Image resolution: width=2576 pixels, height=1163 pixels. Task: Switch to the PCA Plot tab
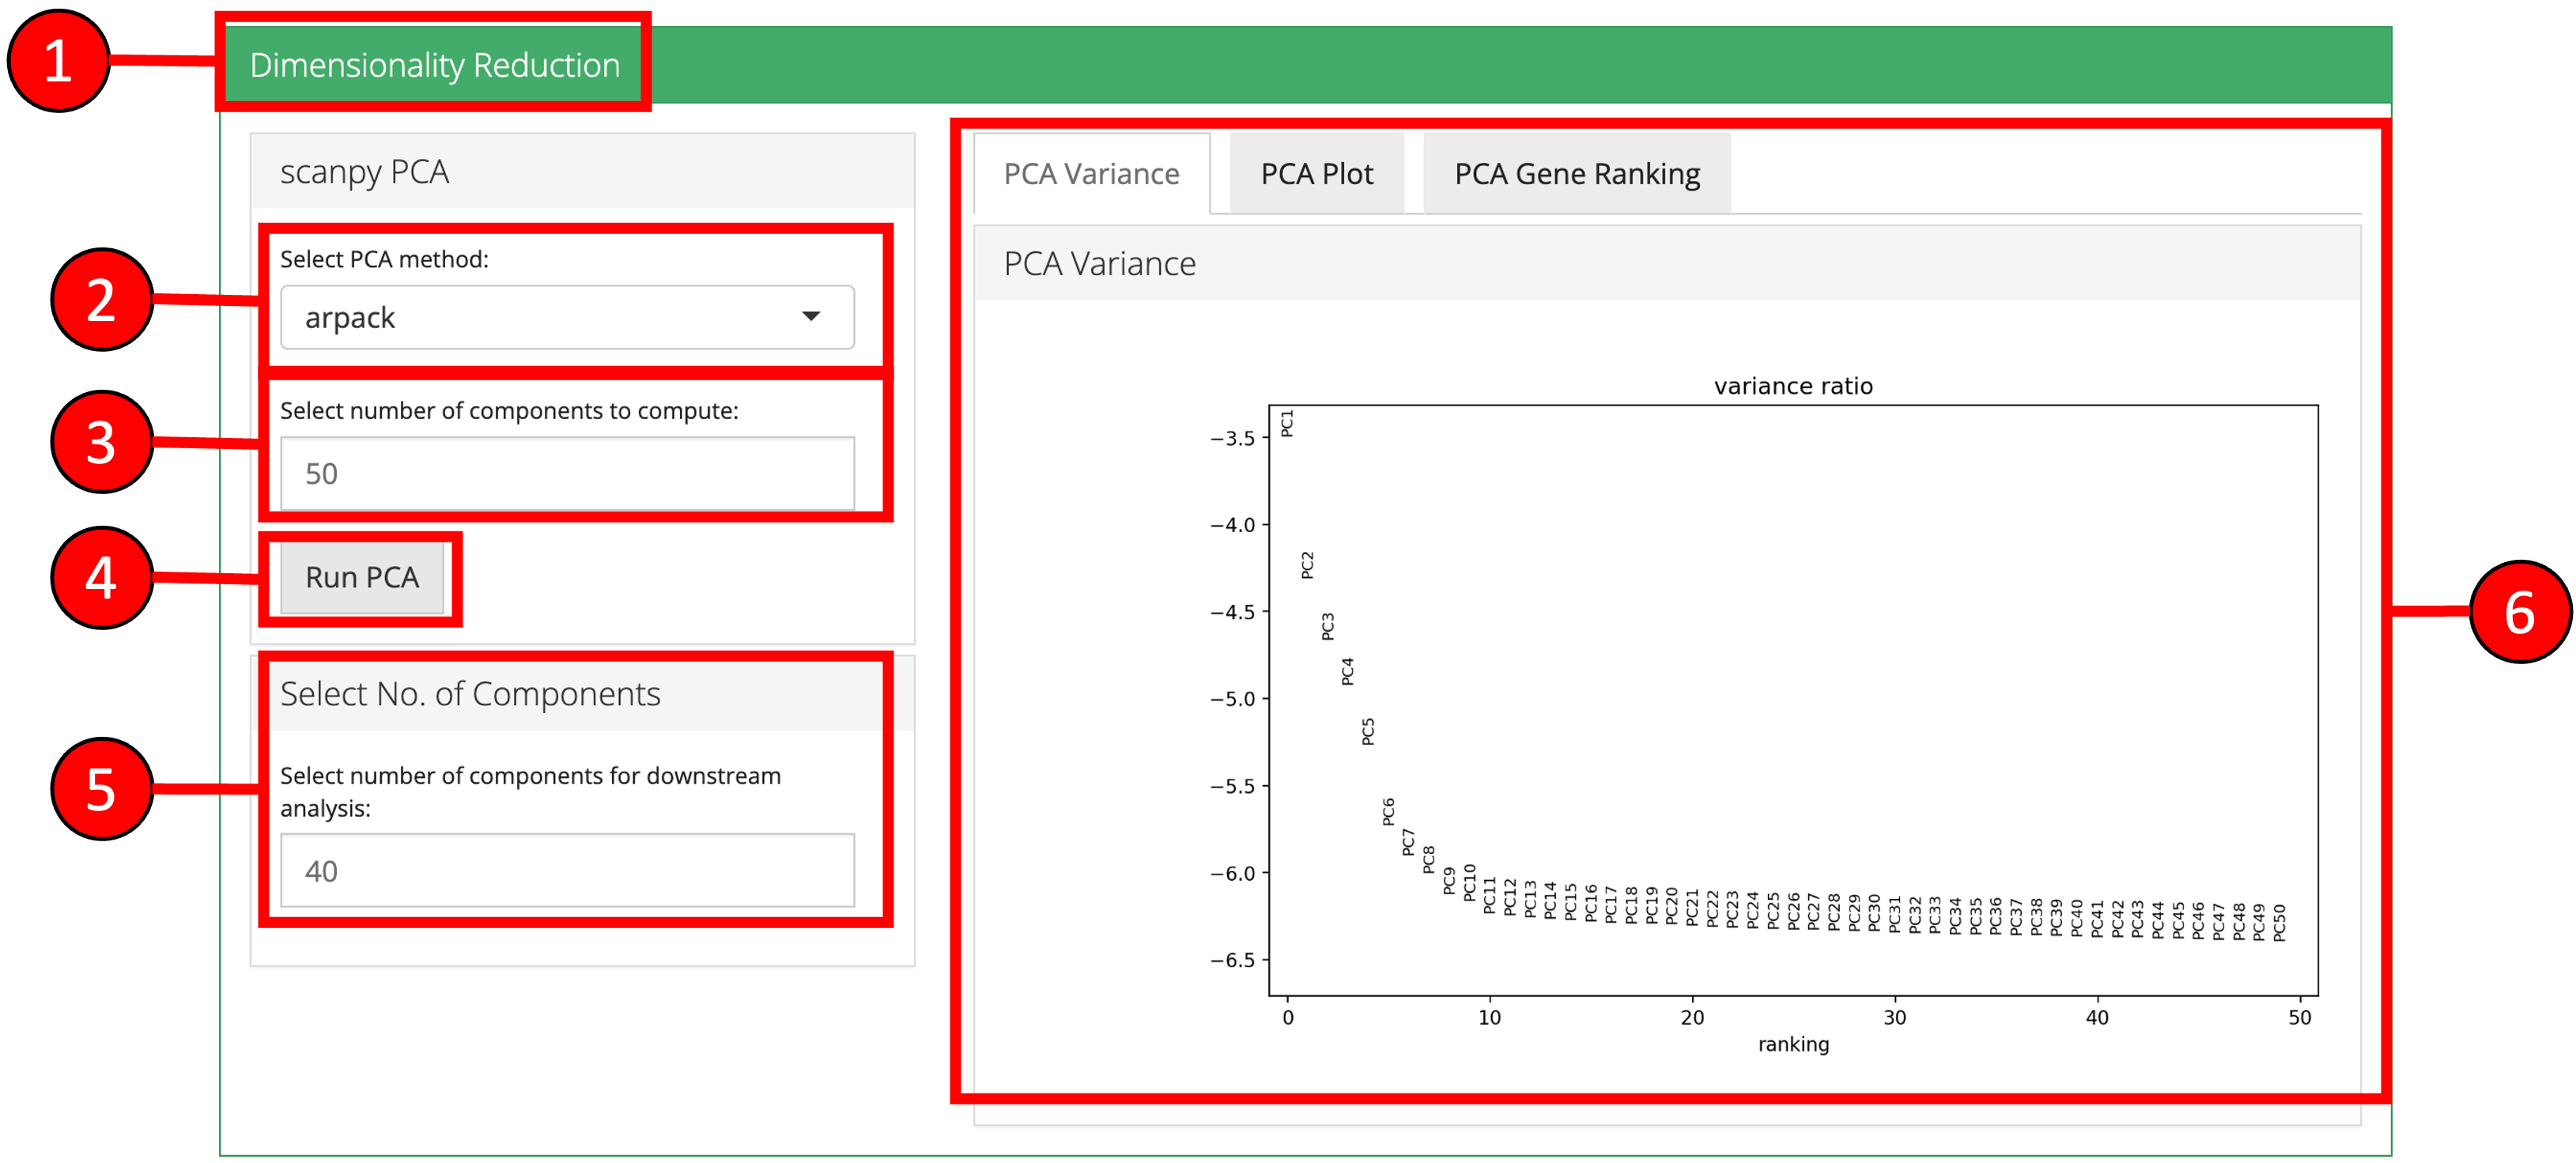pos(1316,174)
